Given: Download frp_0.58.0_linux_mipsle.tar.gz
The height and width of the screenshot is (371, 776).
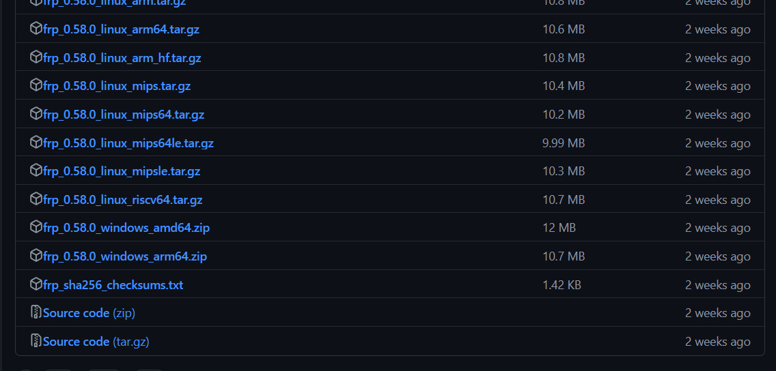Looking at the screenshot, I should tap(122, 171).
